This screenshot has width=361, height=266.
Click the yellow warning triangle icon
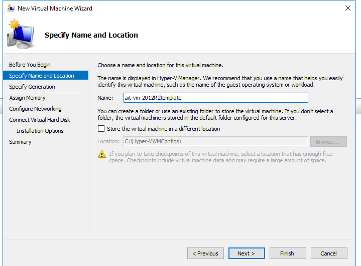pos(102,154)
